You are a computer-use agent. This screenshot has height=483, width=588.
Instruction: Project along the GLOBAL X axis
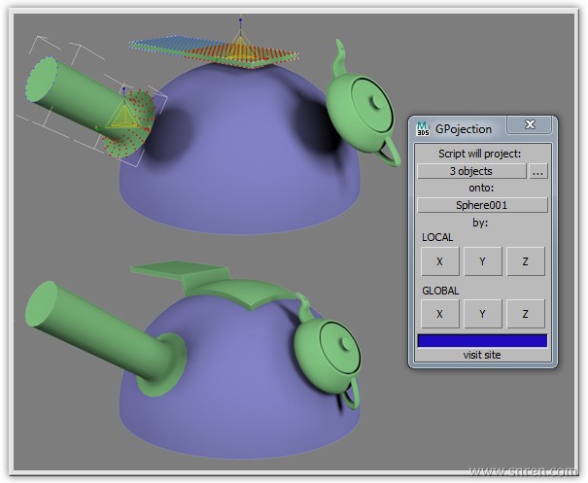(x=440, y=314)
